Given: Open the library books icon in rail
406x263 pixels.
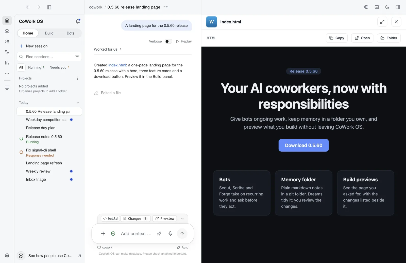Looking at the screenshot, I should (x=7, y=63).
